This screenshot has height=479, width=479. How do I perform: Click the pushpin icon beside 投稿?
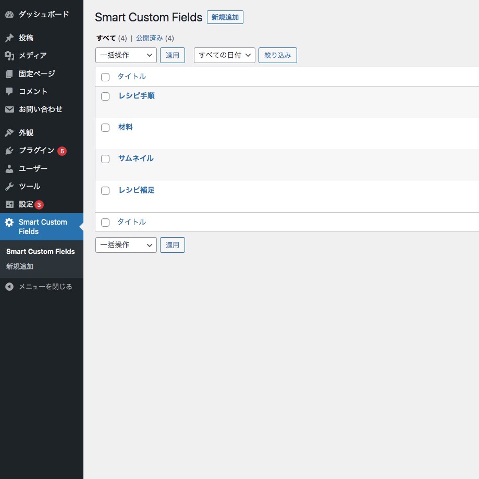tap(9, 38)
